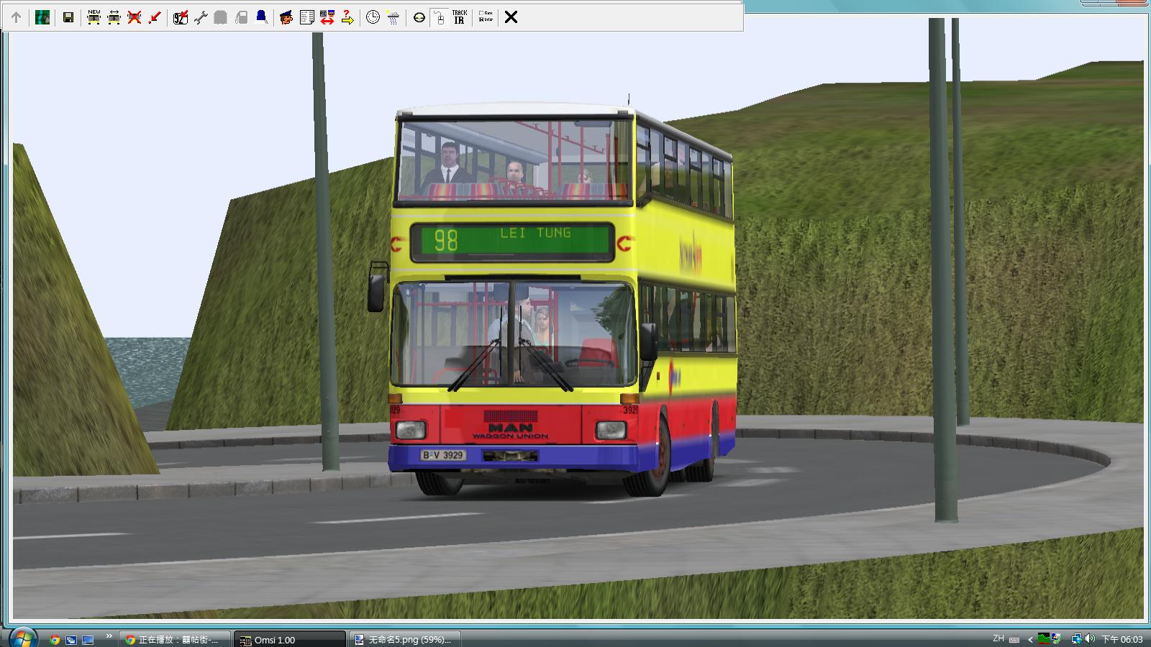Click the small checkbox options icon in toolbar
This screenshot has height=647, width=1151.
point(486,17)
